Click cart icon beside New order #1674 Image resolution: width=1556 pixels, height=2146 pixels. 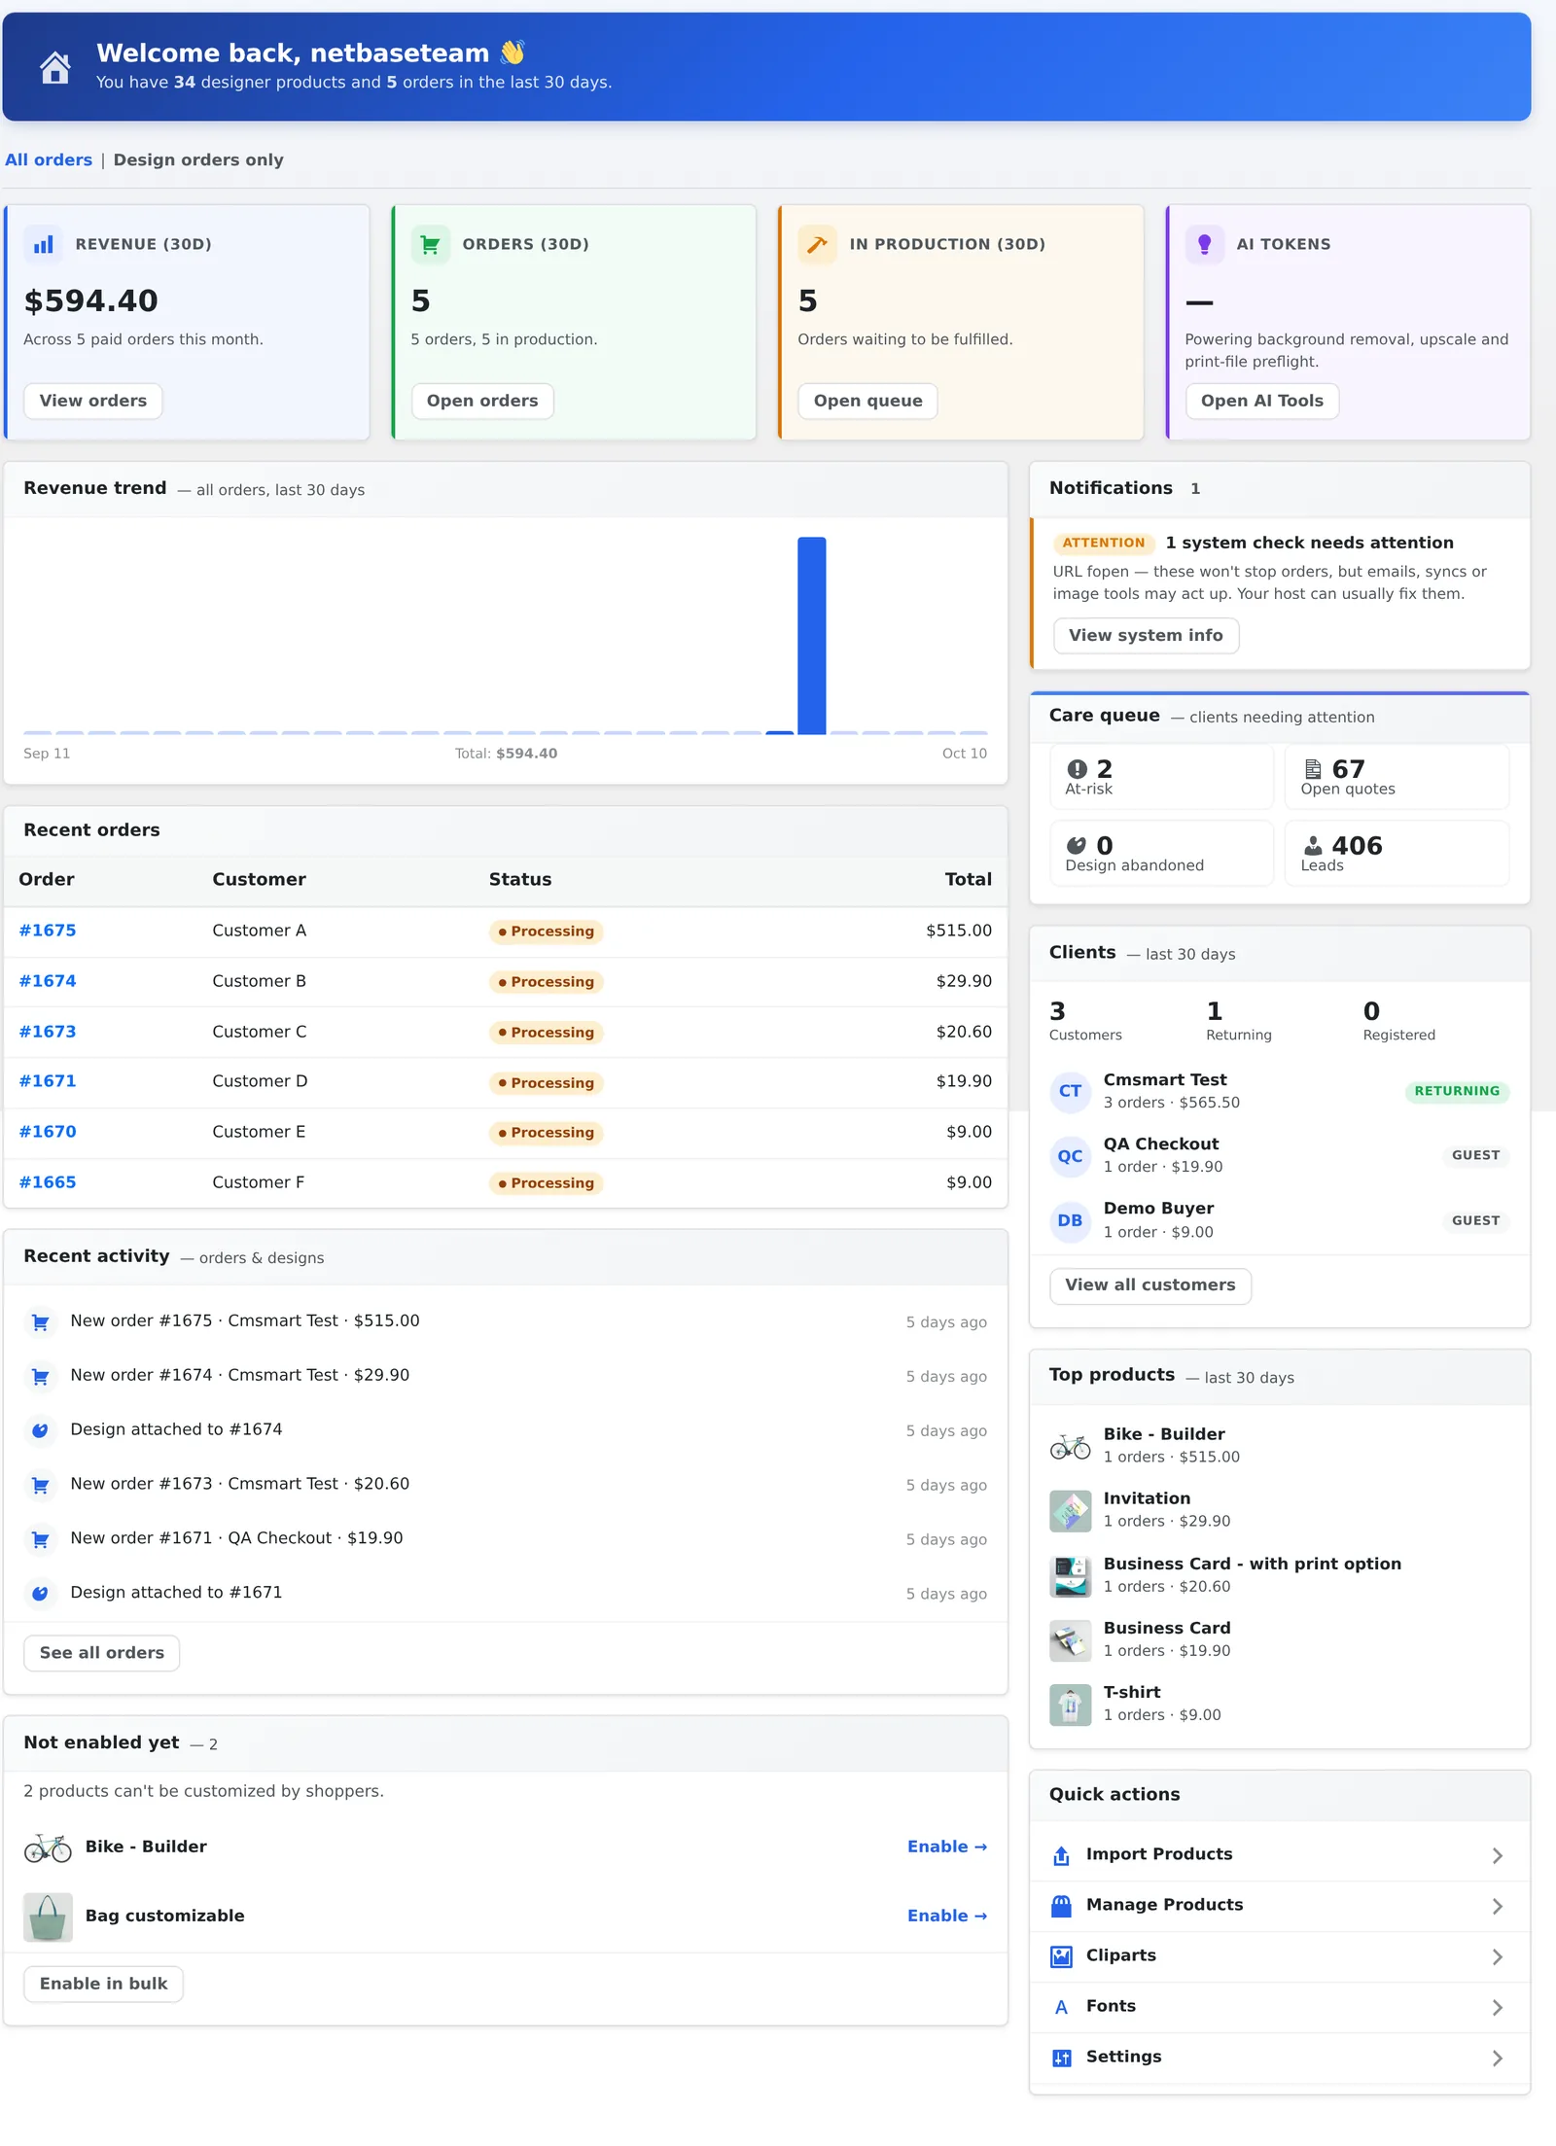(40, 1376)
